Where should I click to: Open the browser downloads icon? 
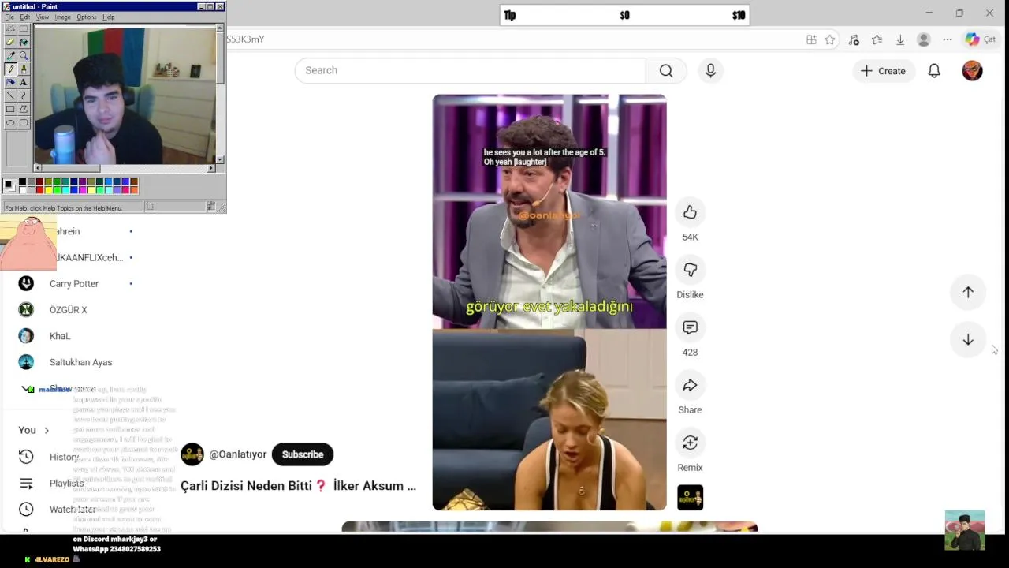[900, 39]
